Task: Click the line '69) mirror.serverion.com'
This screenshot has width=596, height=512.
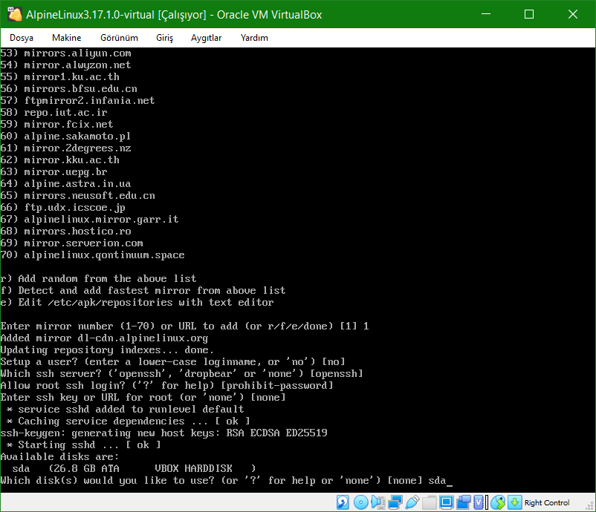Action: pos(72,243)
